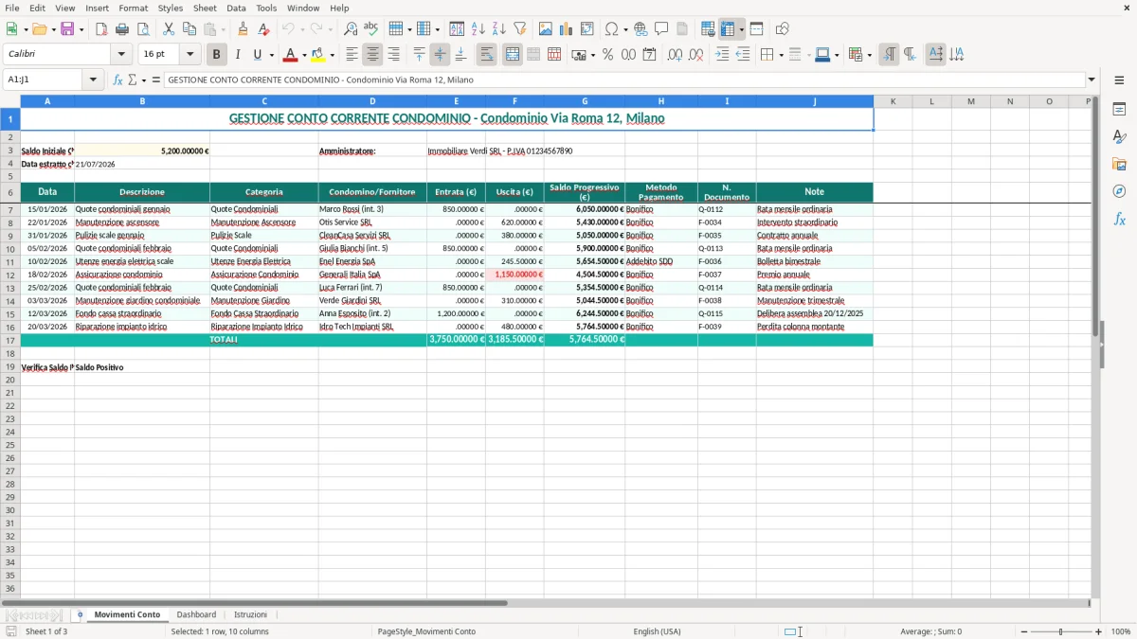The height and width of the screenshot is (639, 1137).
Task: Open the Data menu
Action: (236, 8)
